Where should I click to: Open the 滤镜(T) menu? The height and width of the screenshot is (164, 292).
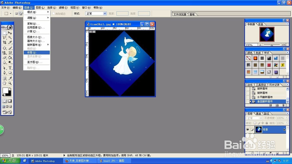(63, 8)
